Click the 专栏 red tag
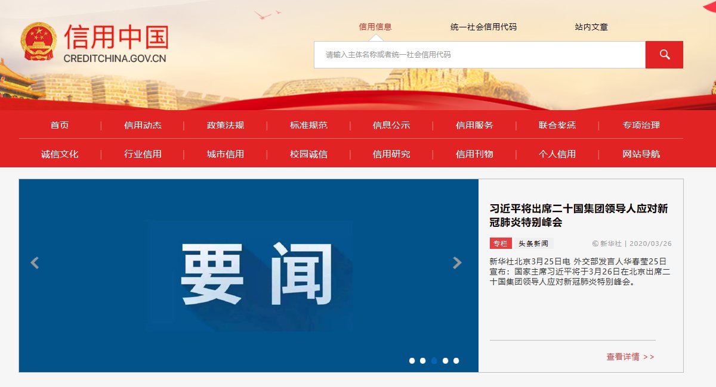This screenshot has width=716, height=387. 500,244
